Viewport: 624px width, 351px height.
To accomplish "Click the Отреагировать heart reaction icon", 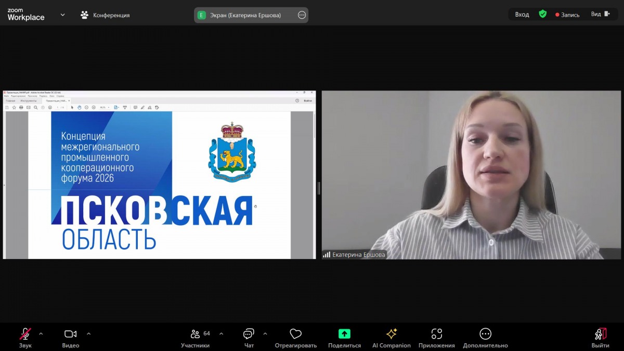I will tap(295, 334).
